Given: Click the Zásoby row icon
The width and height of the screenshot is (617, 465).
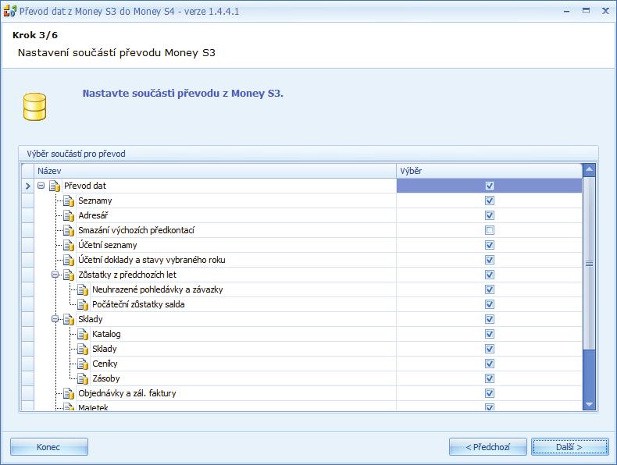Looking at the screenshot, I should [x=83, y=378].
